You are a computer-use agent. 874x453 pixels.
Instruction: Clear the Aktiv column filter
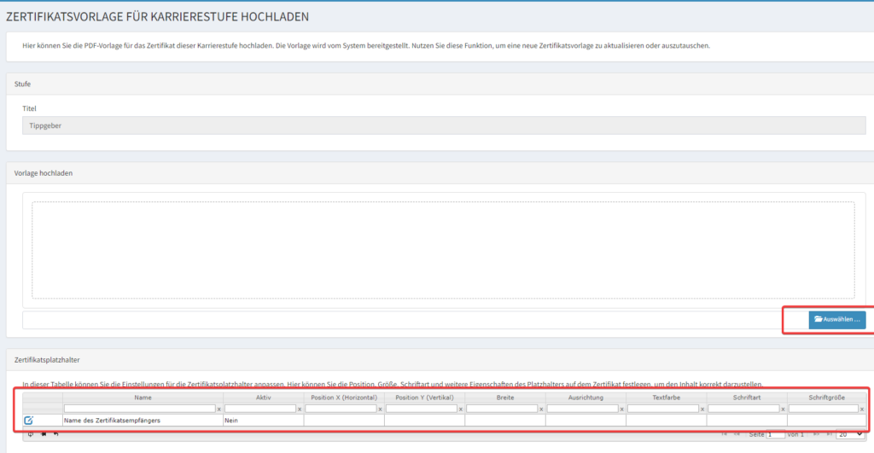[300, 409]
